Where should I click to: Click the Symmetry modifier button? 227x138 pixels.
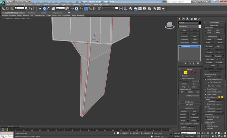pyautogui.click(x=184, y=39)
